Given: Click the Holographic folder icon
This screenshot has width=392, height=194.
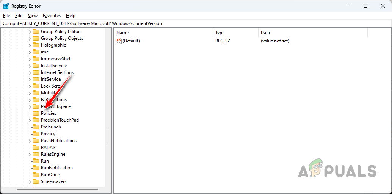Looking at the screenshot, I should tap(36, 45).
